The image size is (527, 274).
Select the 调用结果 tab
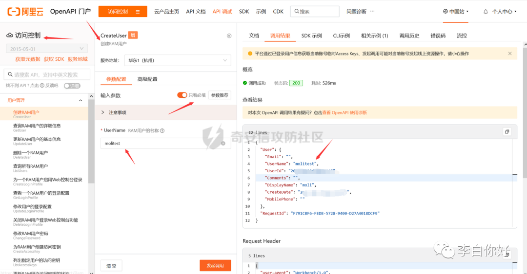tap(280, 36)
